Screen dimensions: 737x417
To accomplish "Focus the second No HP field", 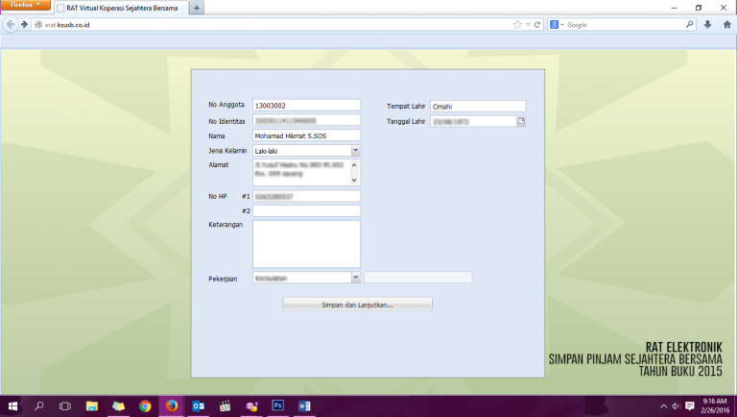I will tap(306, 211).
